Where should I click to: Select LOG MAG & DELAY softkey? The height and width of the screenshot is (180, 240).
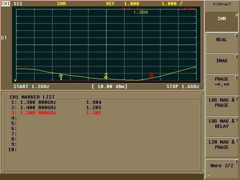point(222,127)
